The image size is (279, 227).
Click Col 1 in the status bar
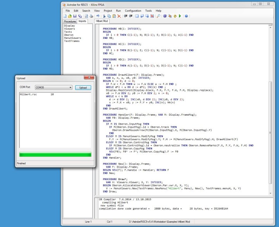point(110,222)
